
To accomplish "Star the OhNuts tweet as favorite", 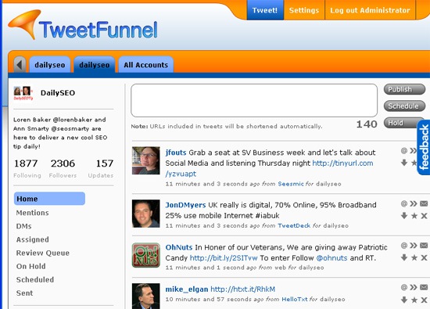I will [414, 257].
